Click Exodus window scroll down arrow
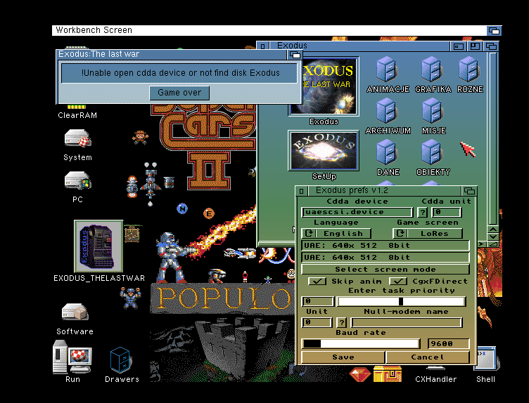Screen dimensions: 529x403 493,237
